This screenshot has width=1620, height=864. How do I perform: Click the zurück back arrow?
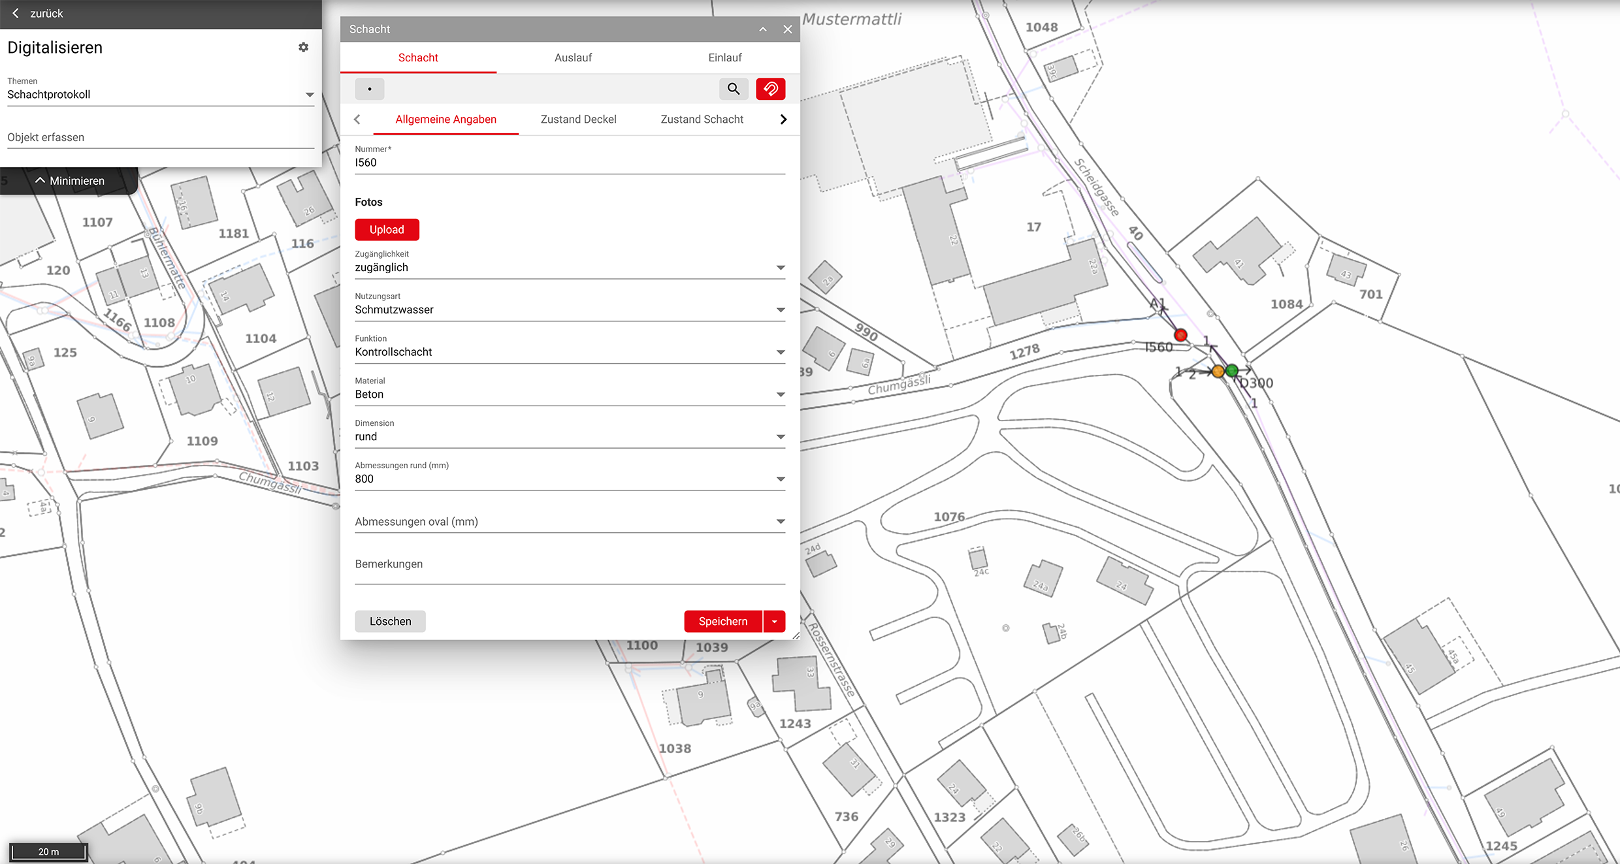pyautogui.click(x=16, y=13)
